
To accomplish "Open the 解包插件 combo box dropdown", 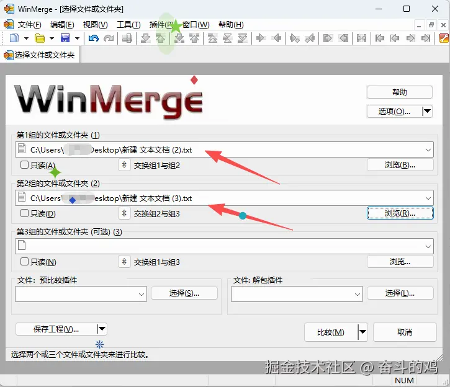I will click(x=358, y=294).
